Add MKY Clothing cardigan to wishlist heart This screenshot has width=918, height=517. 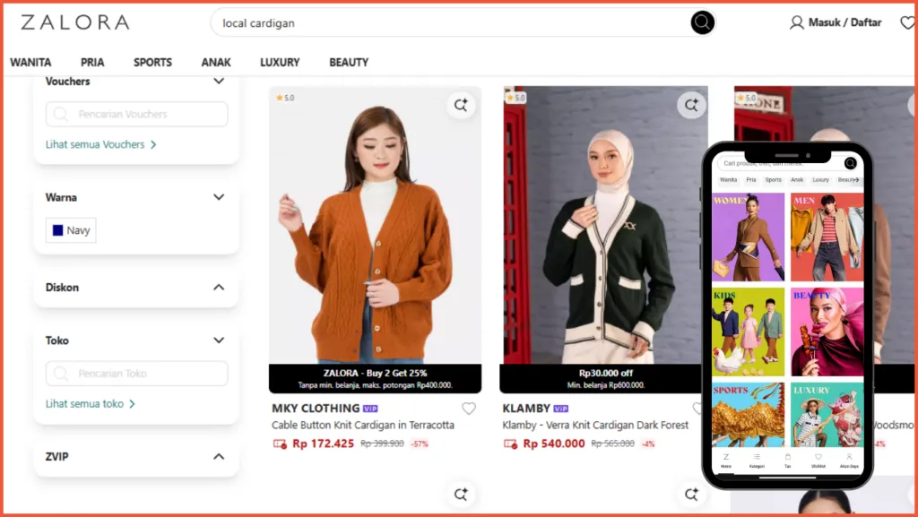tap(468, 409)
